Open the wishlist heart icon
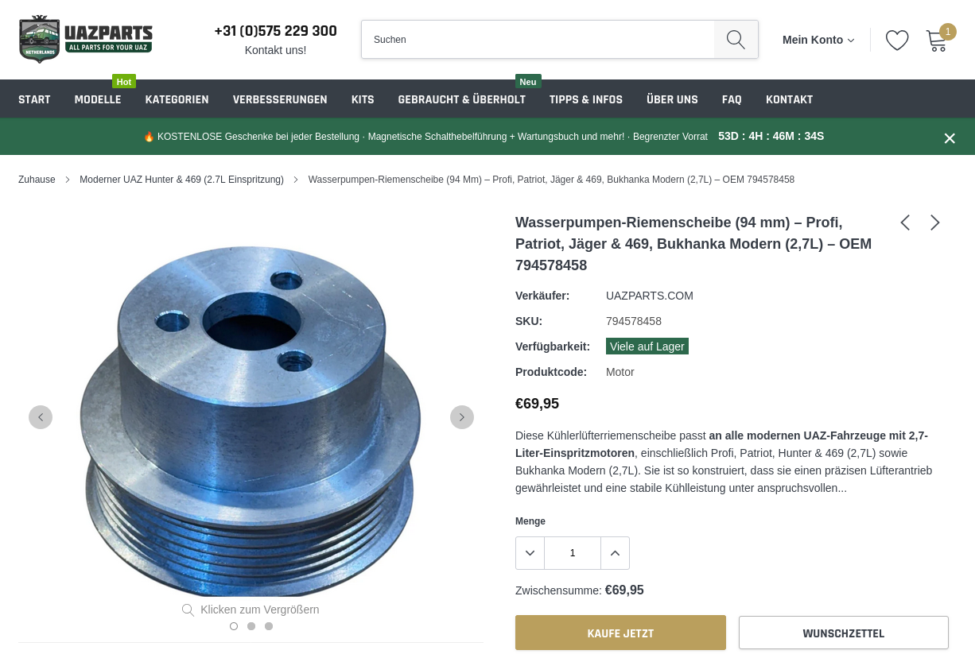 pyautogui.click(x=897, y=40)
